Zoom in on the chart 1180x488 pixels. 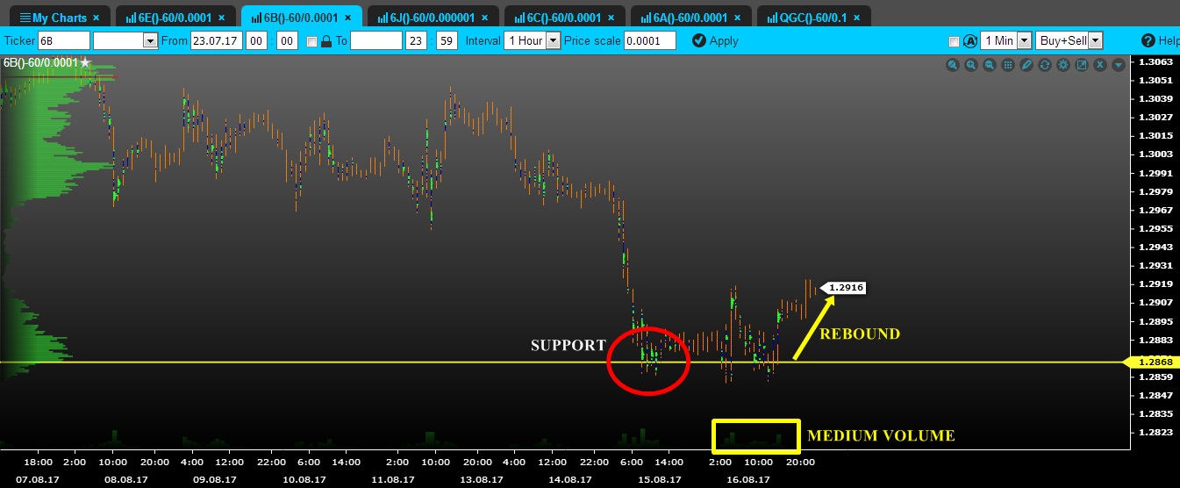pyautogui.click(x=971, y=65)
